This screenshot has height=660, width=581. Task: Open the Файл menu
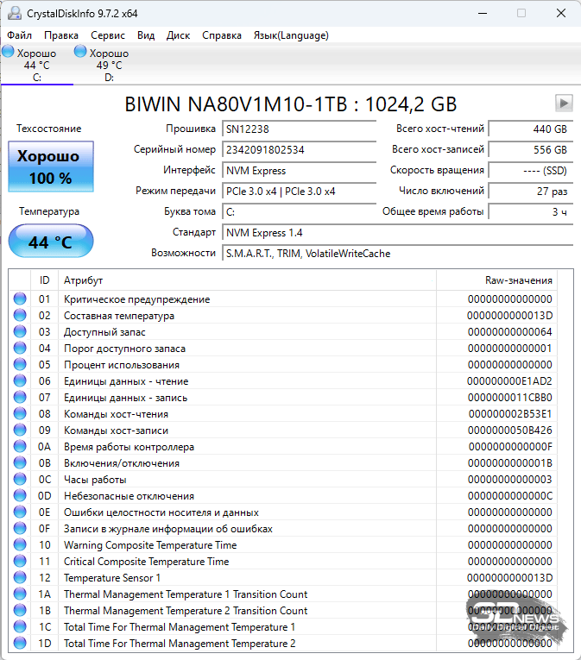point(19,35)
